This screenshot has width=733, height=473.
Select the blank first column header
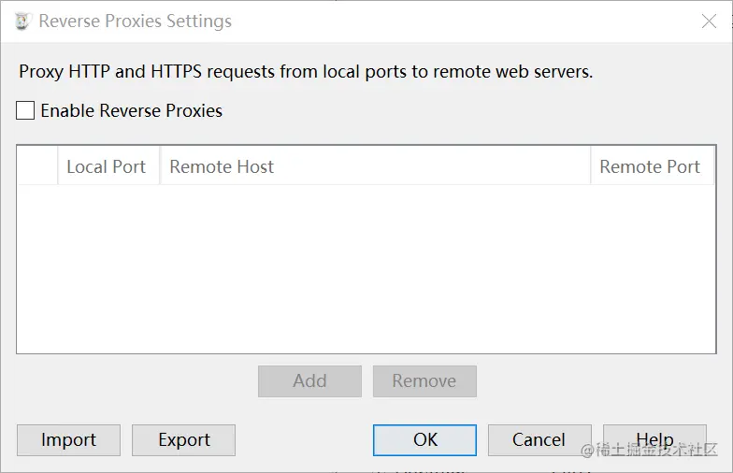pyautogui.click(x=37, y=166)
